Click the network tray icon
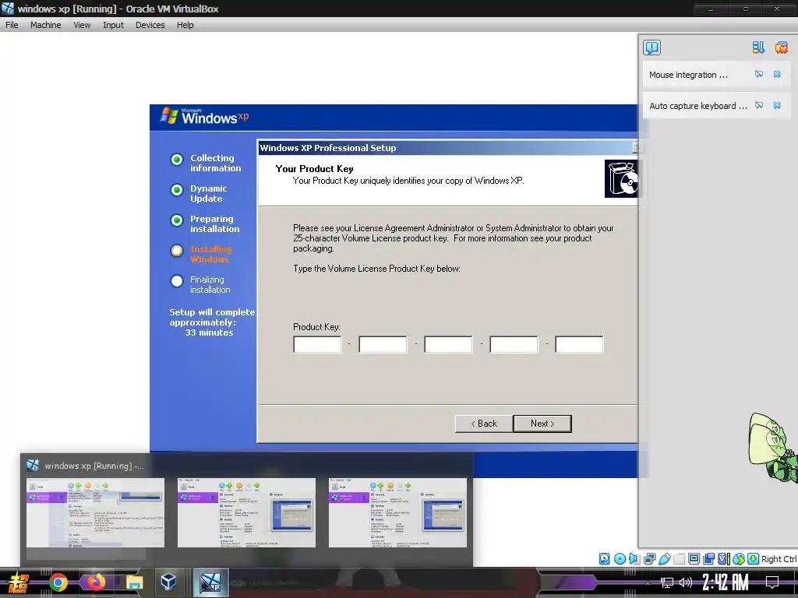This screenshot has height=598, width=798. pyautogui.click(x=666, y=582)
